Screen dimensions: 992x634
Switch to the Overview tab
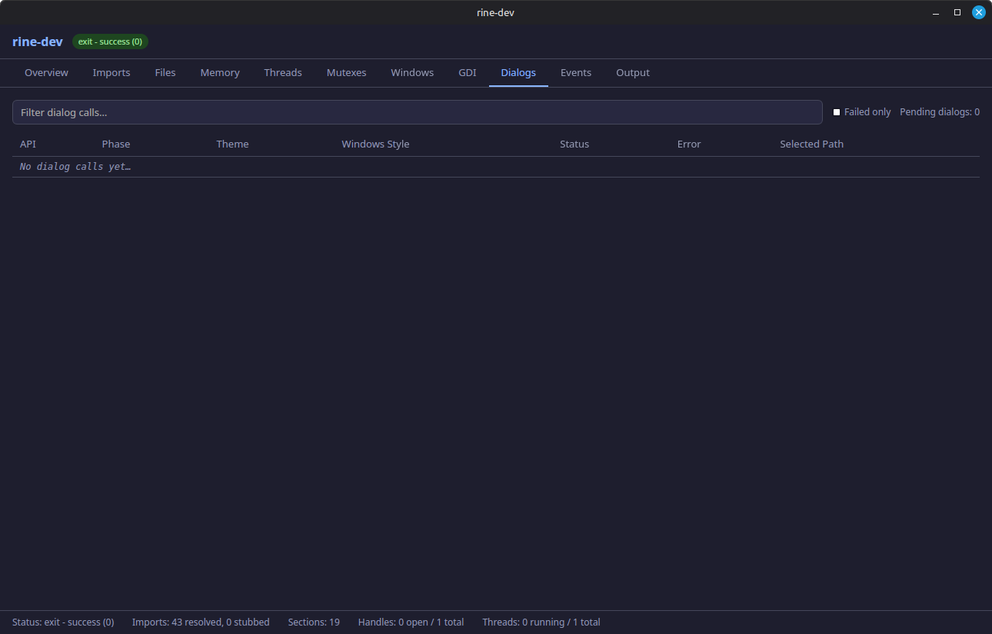coord(46,72)
